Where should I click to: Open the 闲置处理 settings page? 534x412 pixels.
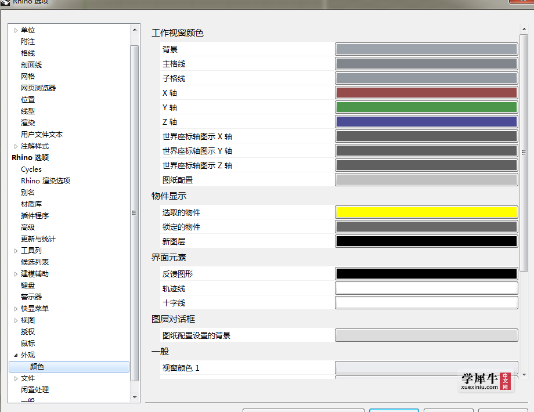[x=35, y=389]
